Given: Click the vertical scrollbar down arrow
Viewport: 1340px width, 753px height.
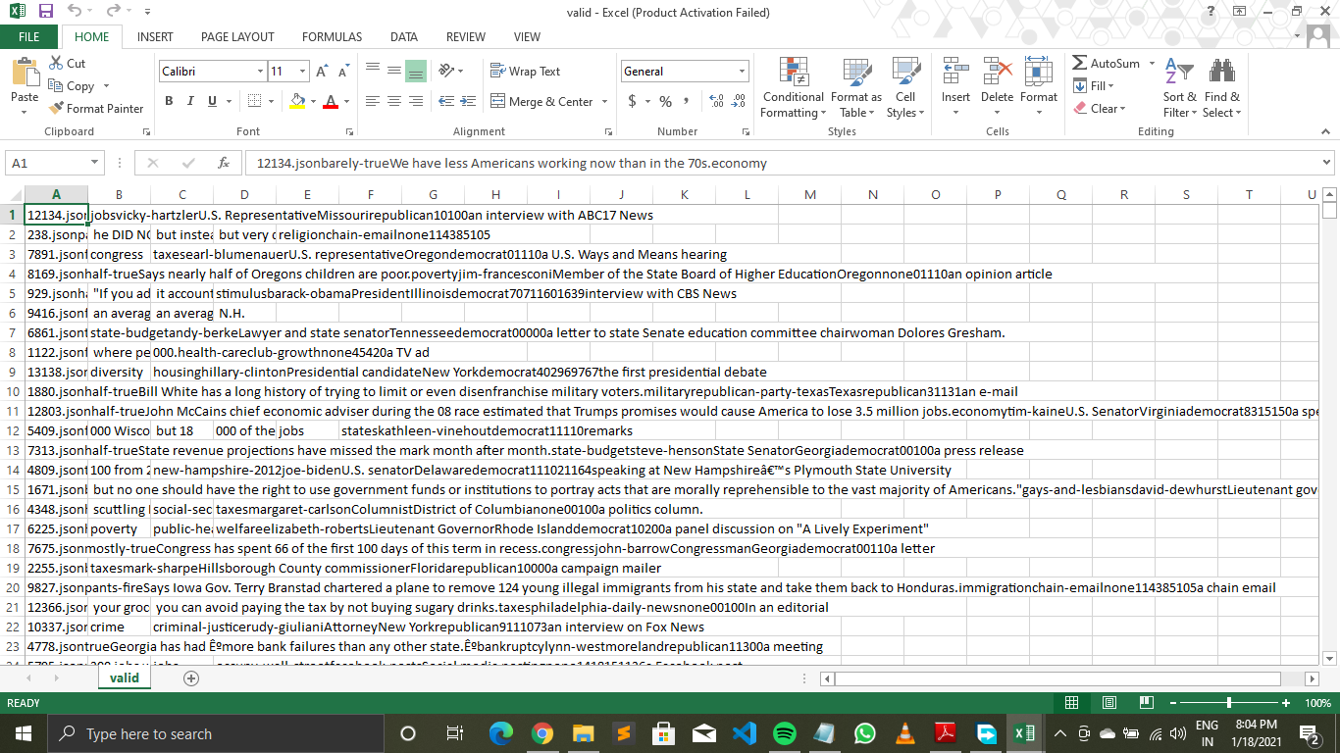Looking at the screenshot, I should 1330,658.
